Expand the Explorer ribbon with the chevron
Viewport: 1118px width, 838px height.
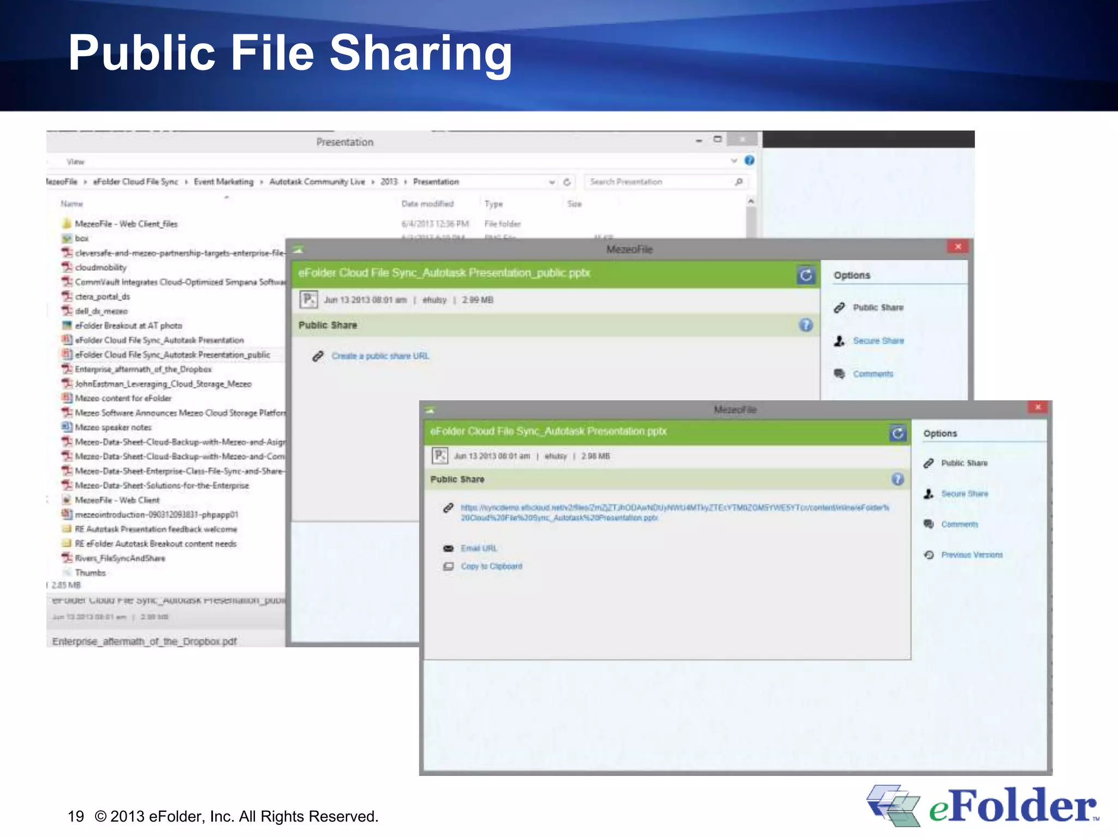point(734,161)
